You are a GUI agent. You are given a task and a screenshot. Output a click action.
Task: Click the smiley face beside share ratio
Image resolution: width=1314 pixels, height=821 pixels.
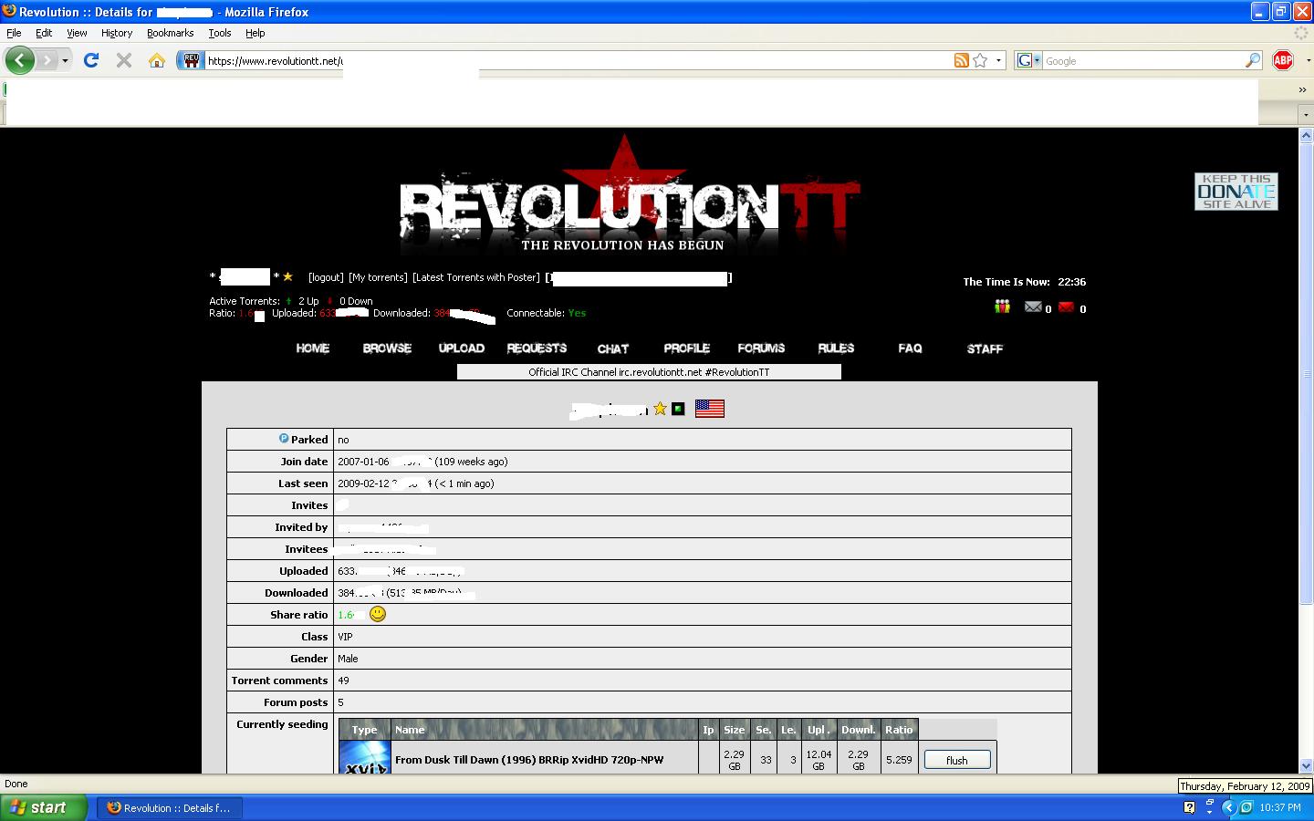pyautogui.click(x=378, y=614)
